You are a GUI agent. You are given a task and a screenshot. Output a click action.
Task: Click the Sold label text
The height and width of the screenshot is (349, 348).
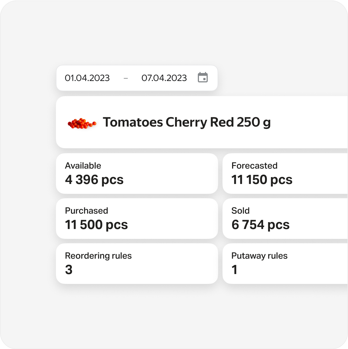(x=240, y=211)
